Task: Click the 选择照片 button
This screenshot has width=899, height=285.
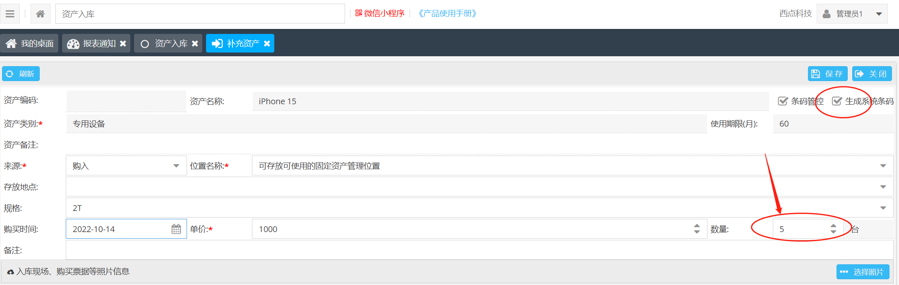Action: click(x=863, y=272)
